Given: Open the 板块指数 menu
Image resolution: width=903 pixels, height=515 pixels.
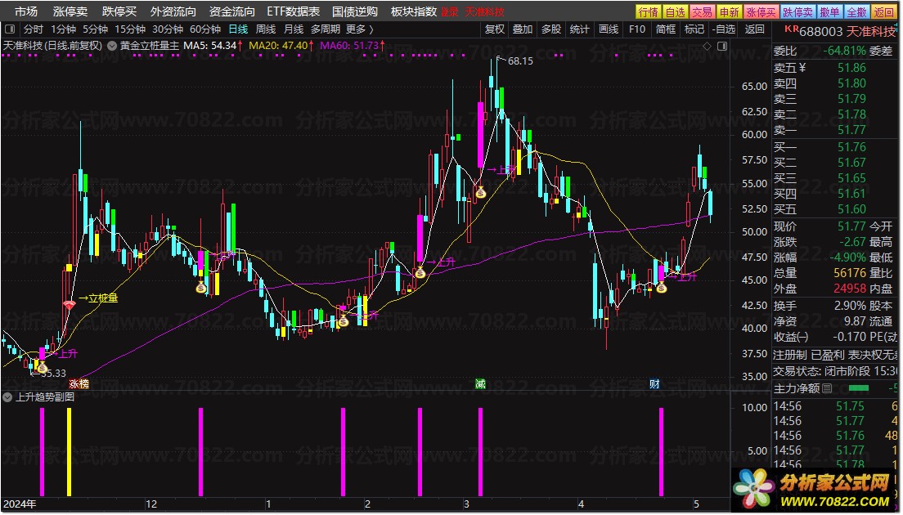Looking at the screenshot, I should [414, 11].
